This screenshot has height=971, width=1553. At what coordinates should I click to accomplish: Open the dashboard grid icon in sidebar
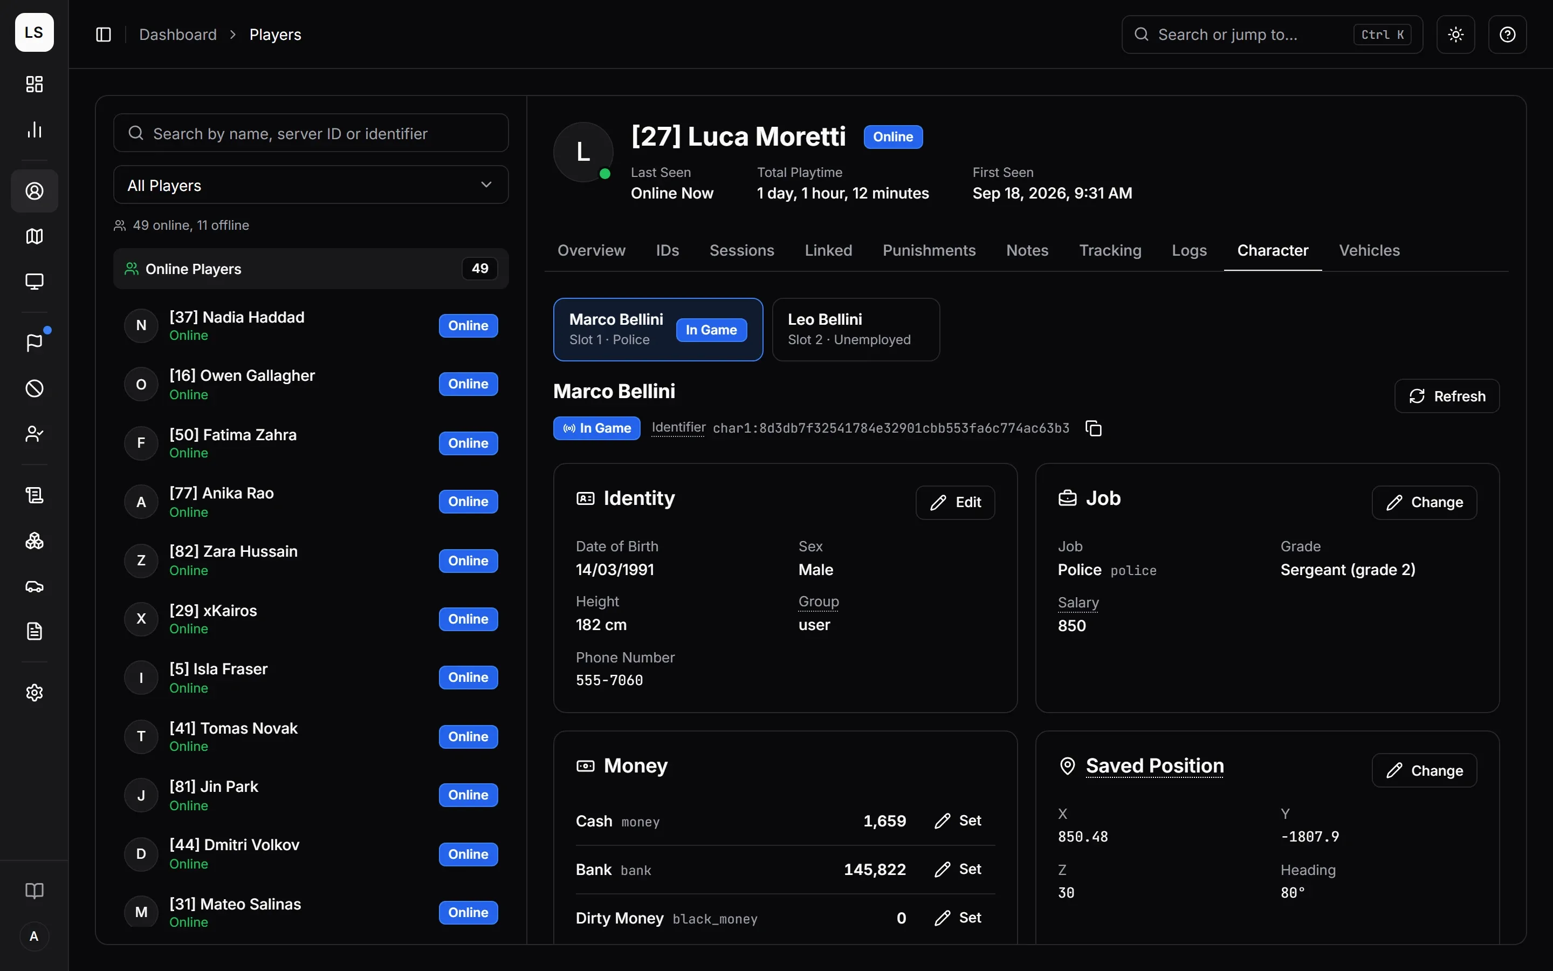click(x=35, y=84)
